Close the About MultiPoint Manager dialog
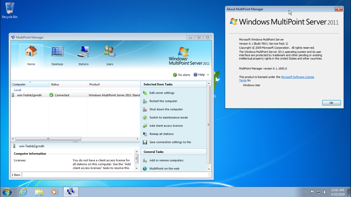 click(x=339, y=9)
